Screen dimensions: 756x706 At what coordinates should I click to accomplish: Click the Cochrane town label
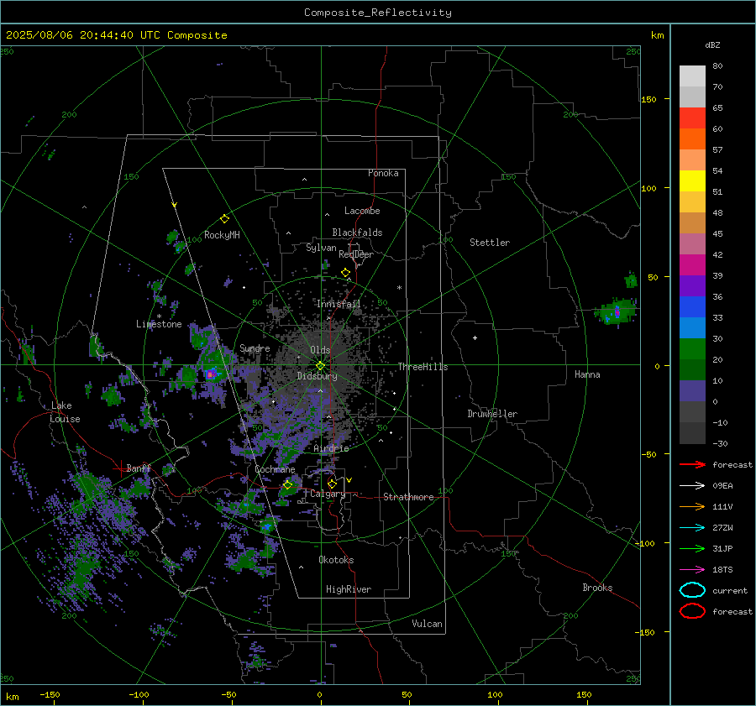[x=275, y=469]
